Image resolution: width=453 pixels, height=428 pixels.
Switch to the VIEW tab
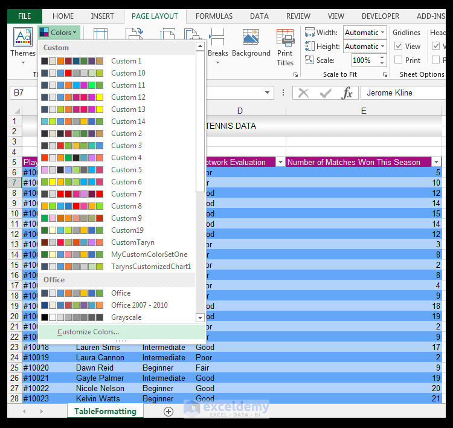pyautogui.click(x=336, y=16)
